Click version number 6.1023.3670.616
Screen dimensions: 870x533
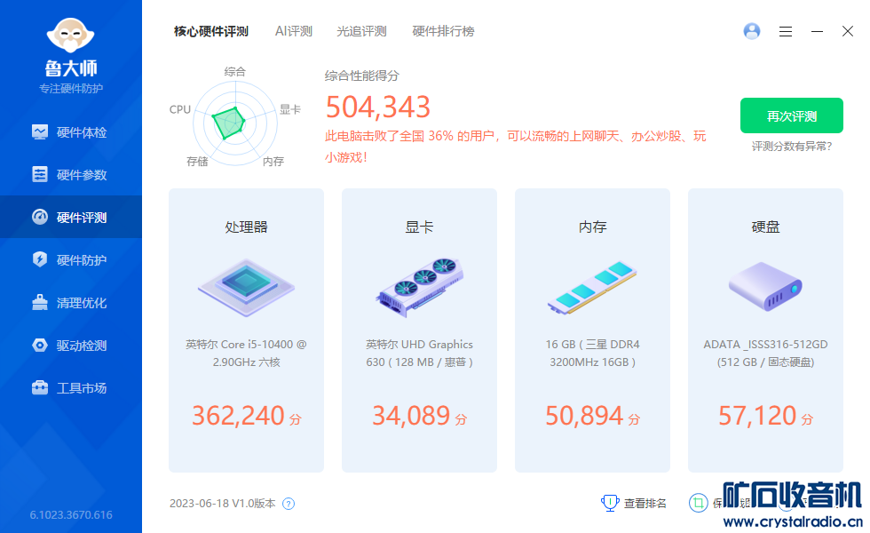pos(71,514)
